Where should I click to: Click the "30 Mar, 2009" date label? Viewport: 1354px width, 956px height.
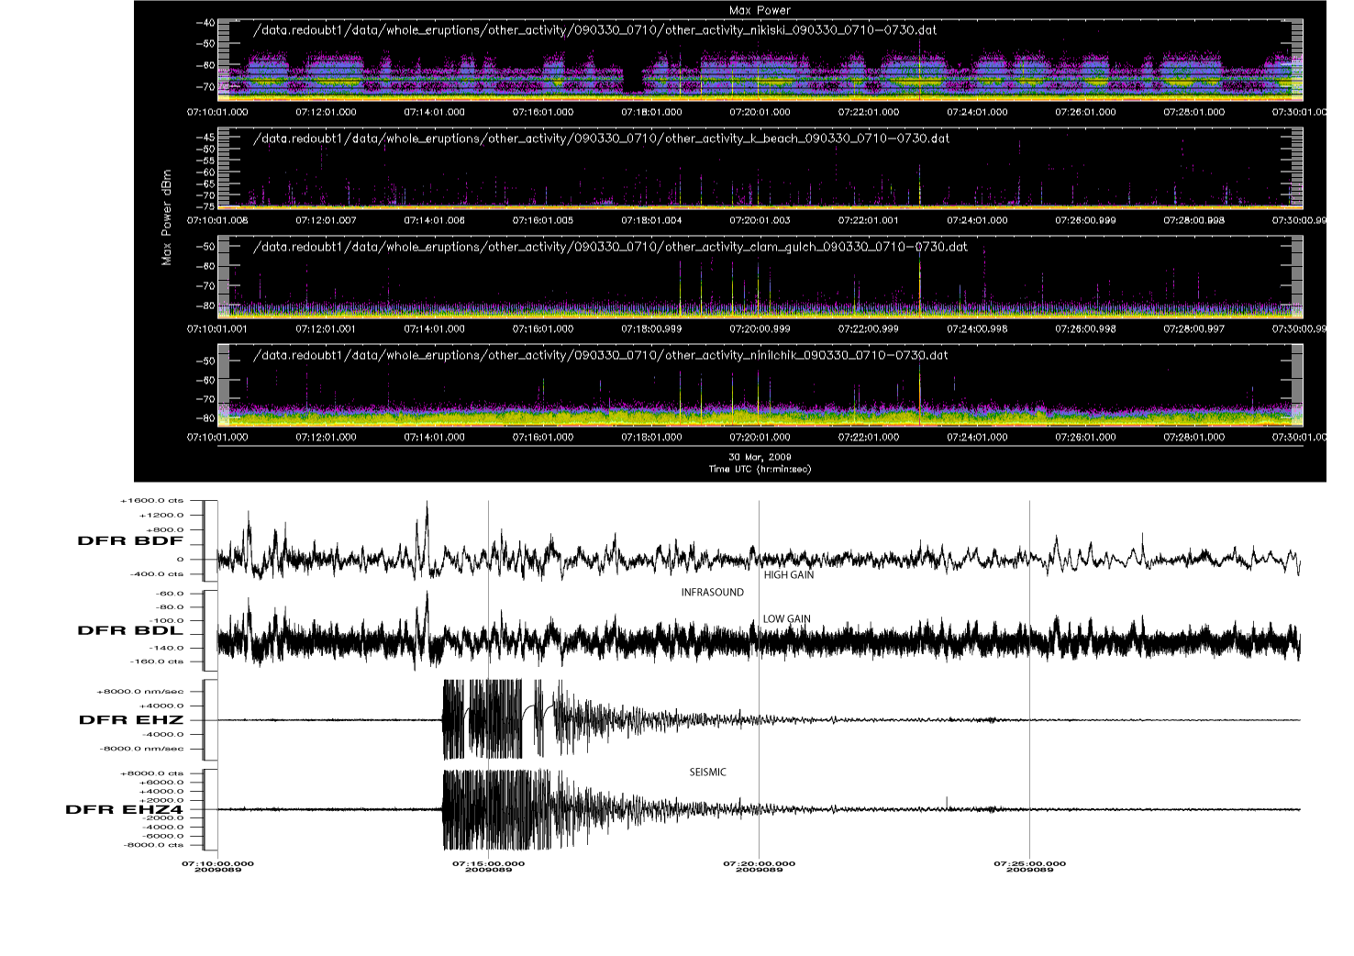click(x=760, y=457)
